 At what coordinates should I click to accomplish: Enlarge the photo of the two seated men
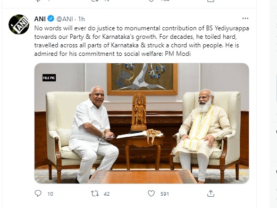coord(141,123)
